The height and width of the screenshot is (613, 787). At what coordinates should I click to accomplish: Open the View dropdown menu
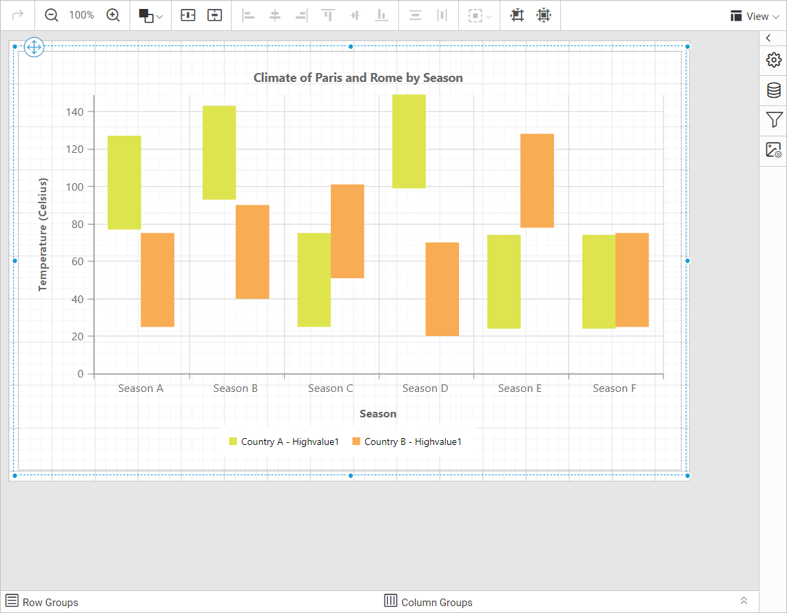click(x=755, y=16)
